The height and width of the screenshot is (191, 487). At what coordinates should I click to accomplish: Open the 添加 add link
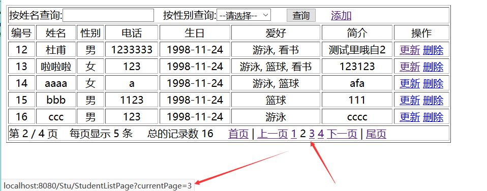pyautogui.click(x=341, y=15)
